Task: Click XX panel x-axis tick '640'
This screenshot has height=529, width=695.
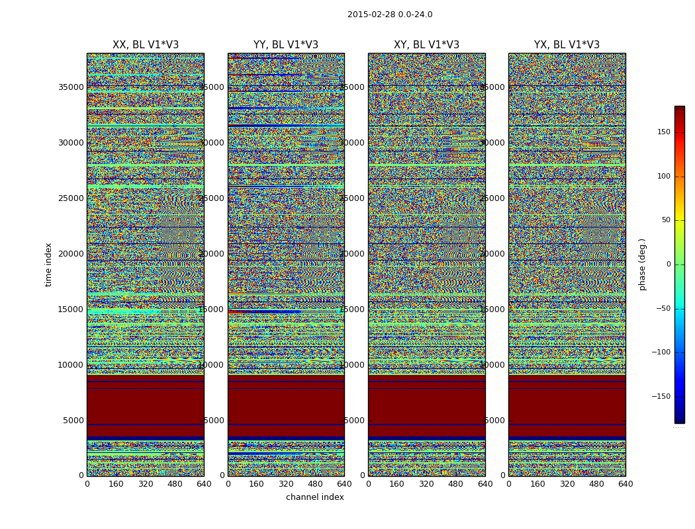Action: click(204, 484)
